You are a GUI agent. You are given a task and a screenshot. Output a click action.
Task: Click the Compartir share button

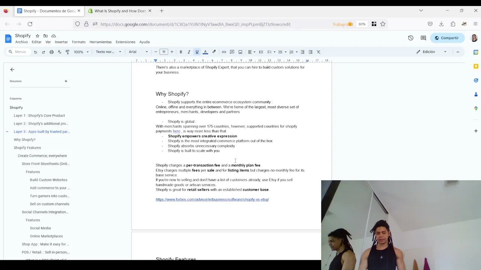tap(447, 38)
